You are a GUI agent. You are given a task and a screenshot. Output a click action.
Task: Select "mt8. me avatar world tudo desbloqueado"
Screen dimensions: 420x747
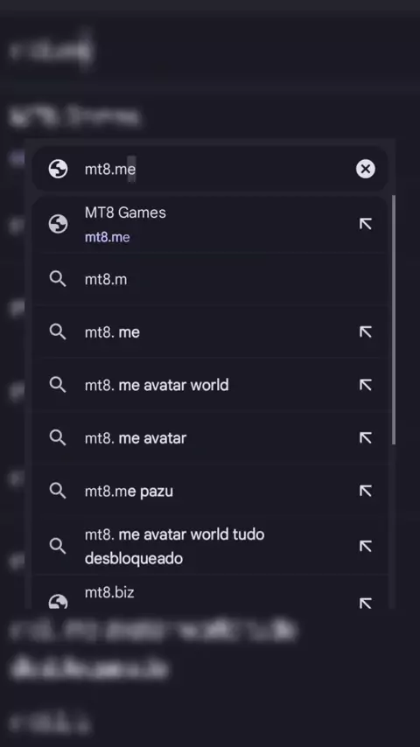coord(210,546)
